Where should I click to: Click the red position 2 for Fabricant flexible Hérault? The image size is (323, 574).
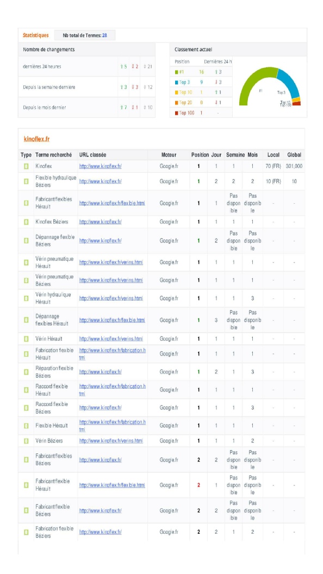(x=198, y=485)
